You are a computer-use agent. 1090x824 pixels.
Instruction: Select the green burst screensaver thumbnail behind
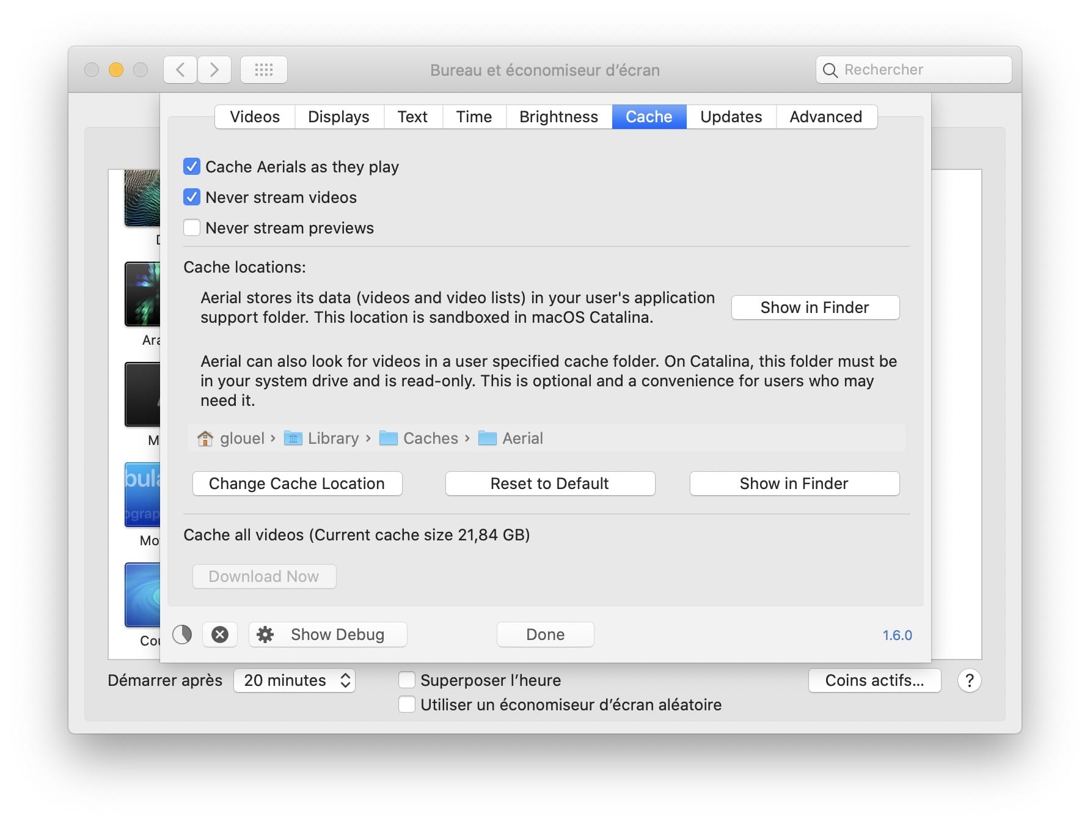coord(142,294)
